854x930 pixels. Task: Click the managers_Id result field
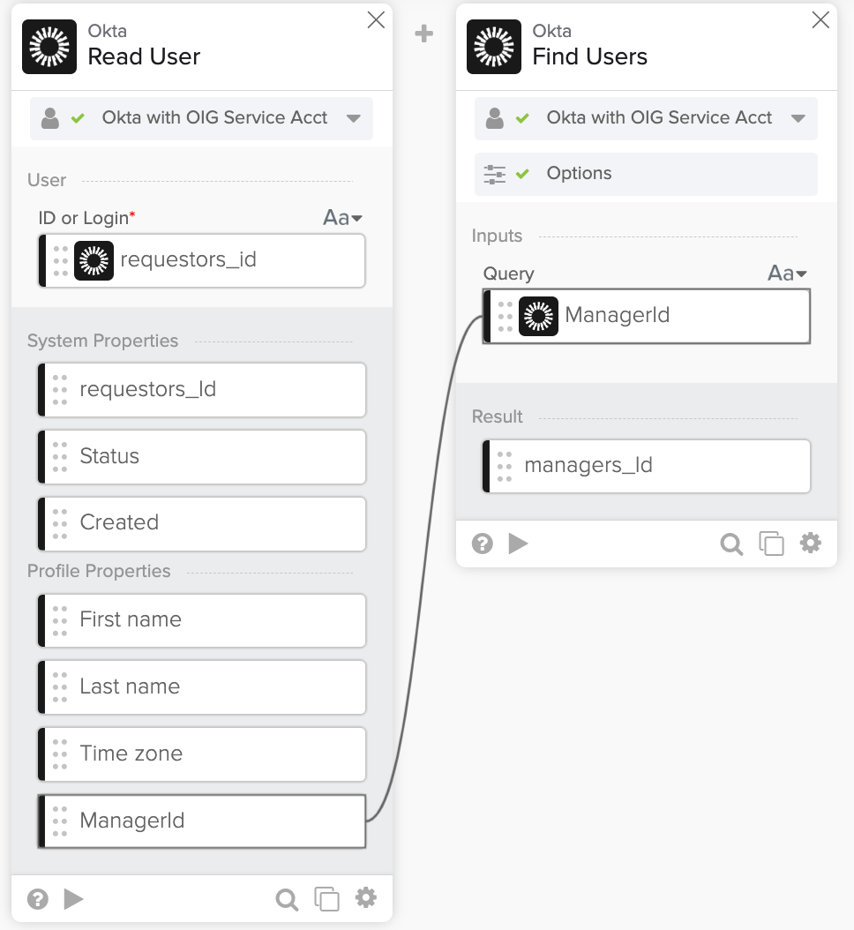click(647, 466)
